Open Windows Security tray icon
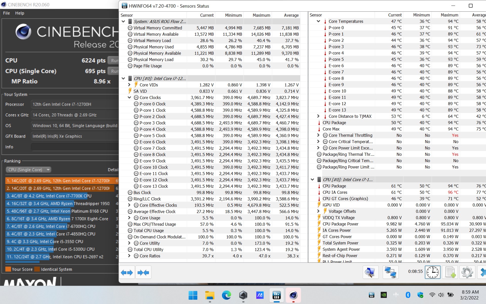The height and width of the screenshot is (304, 486). pos(420,295)
